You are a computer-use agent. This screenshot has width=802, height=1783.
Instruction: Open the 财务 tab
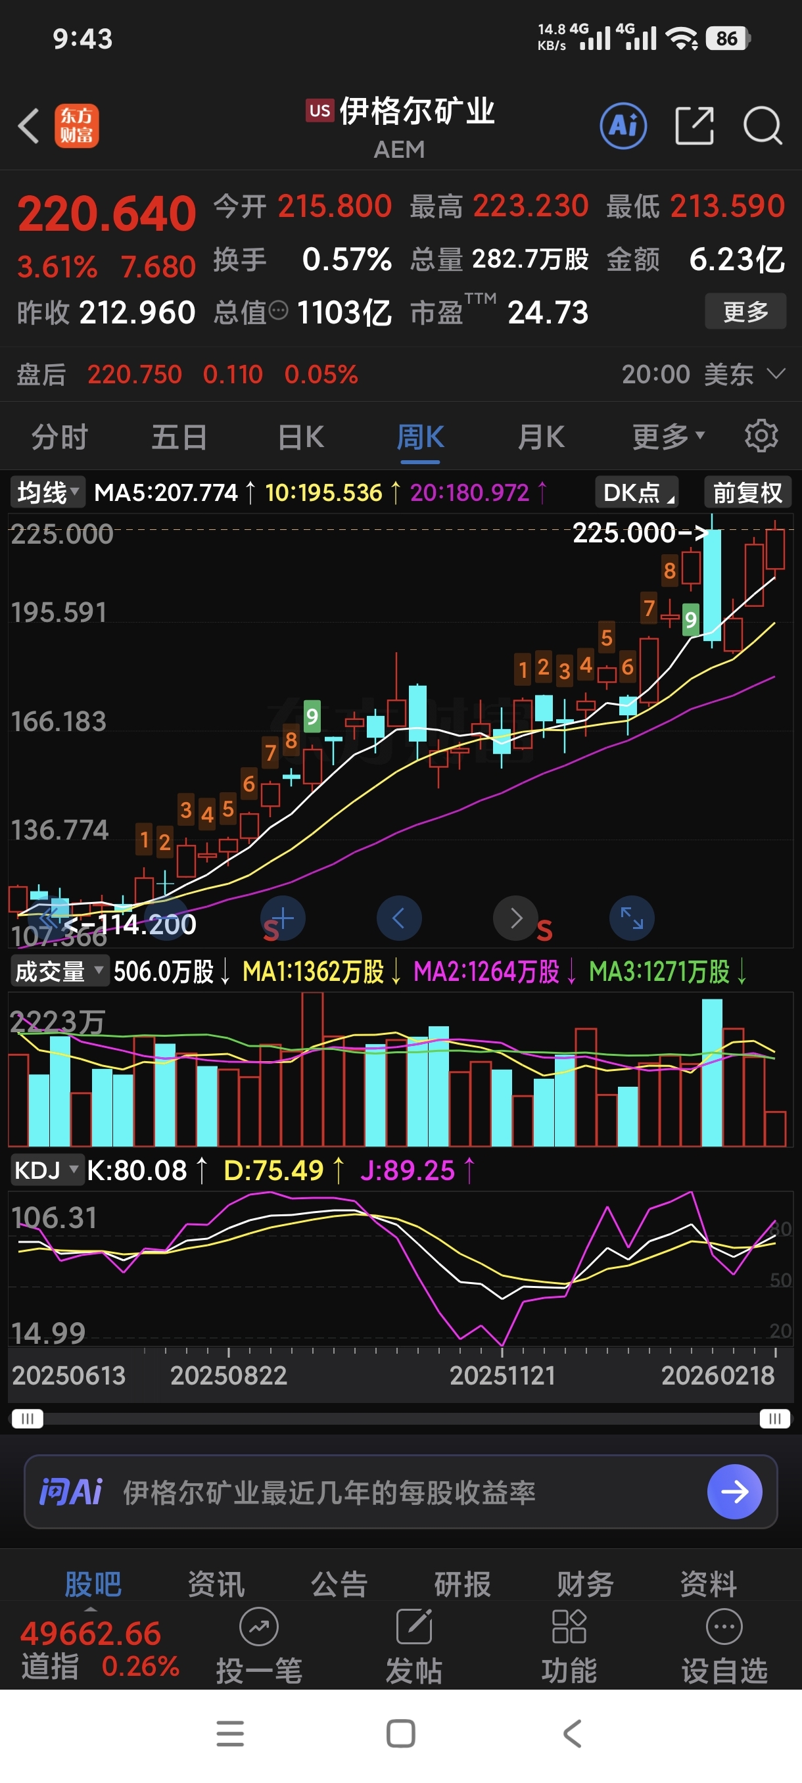pos(586,1584)
